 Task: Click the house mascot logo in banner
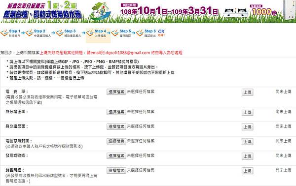(101, 11)
